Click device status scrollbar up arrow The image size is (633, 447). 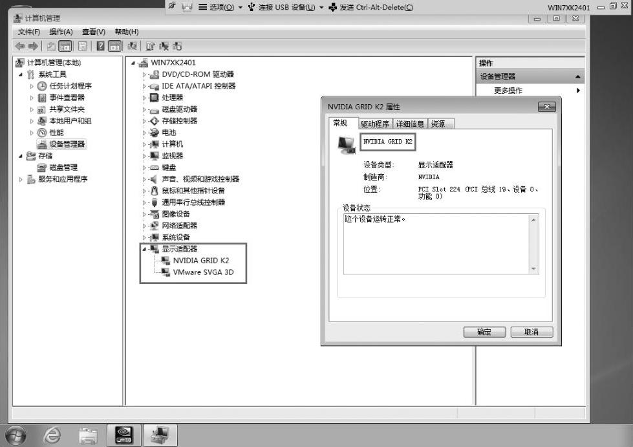click(x=533, y=220)
